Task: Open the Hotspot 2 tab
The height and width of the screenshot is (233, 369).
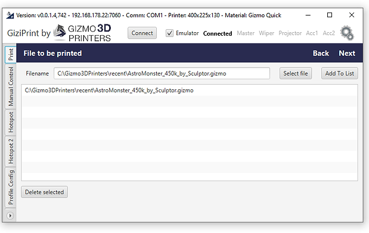Action: pos(11,151)
